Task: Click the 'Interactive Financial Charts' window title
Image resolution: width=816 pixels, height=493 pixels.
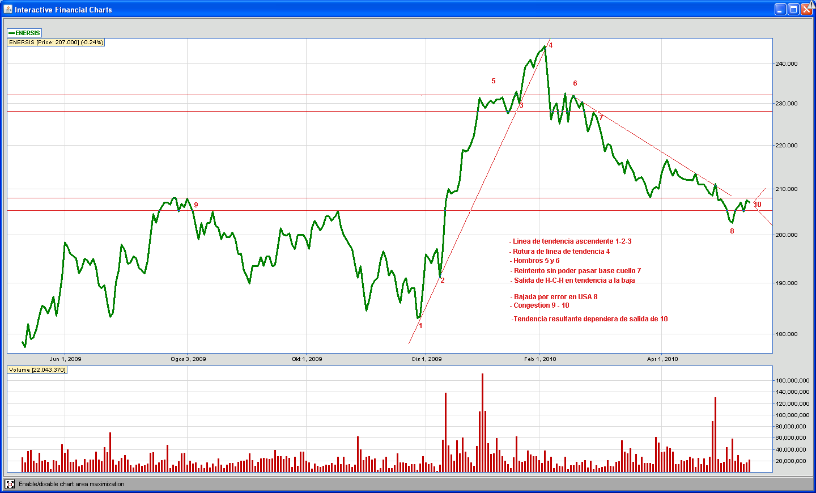Action: pos(63,10)
